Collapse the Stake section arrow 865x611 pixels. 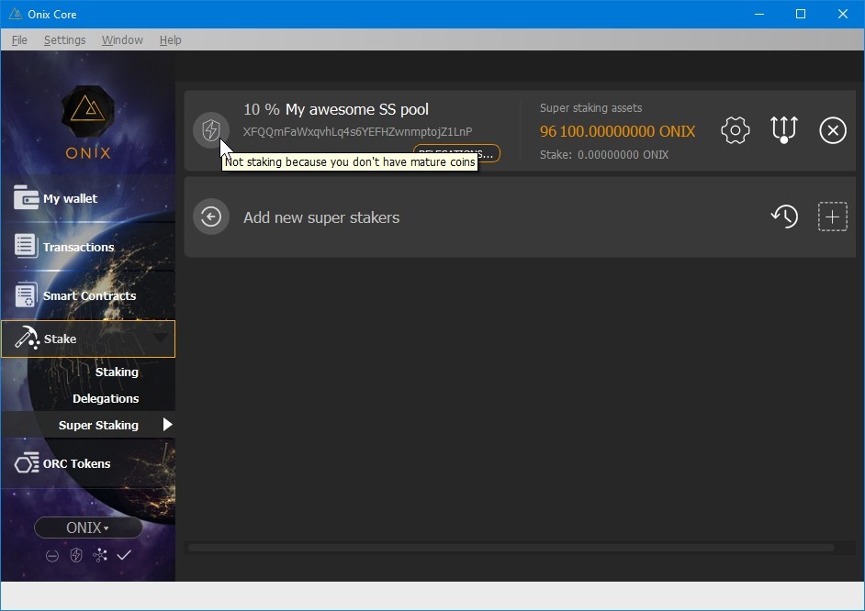pos(160,338)
